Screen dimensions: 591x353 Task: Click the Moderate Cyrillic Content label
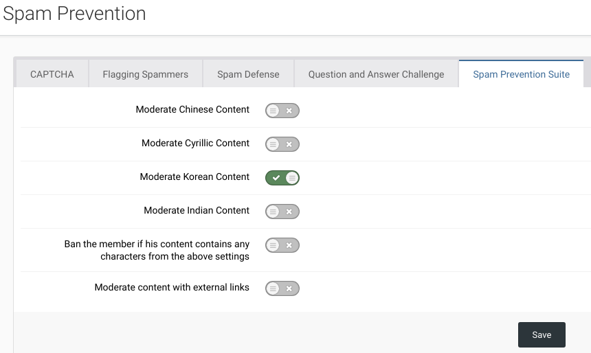click(x=195, y=144)
